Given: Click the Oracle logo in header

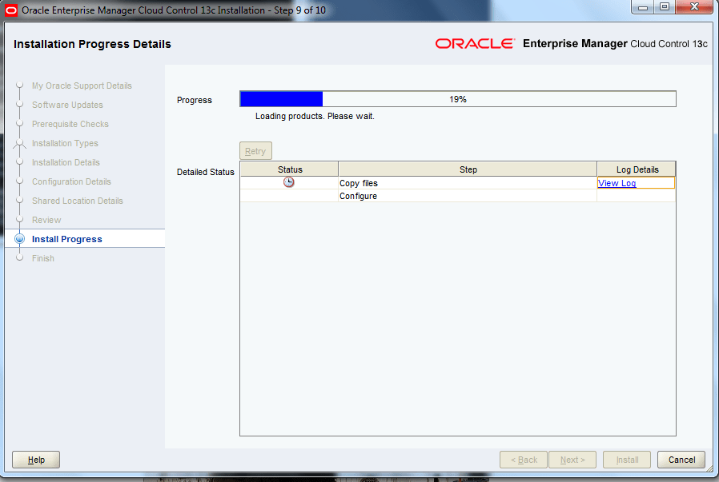Looking at the screenshot, I should point(475,43).
